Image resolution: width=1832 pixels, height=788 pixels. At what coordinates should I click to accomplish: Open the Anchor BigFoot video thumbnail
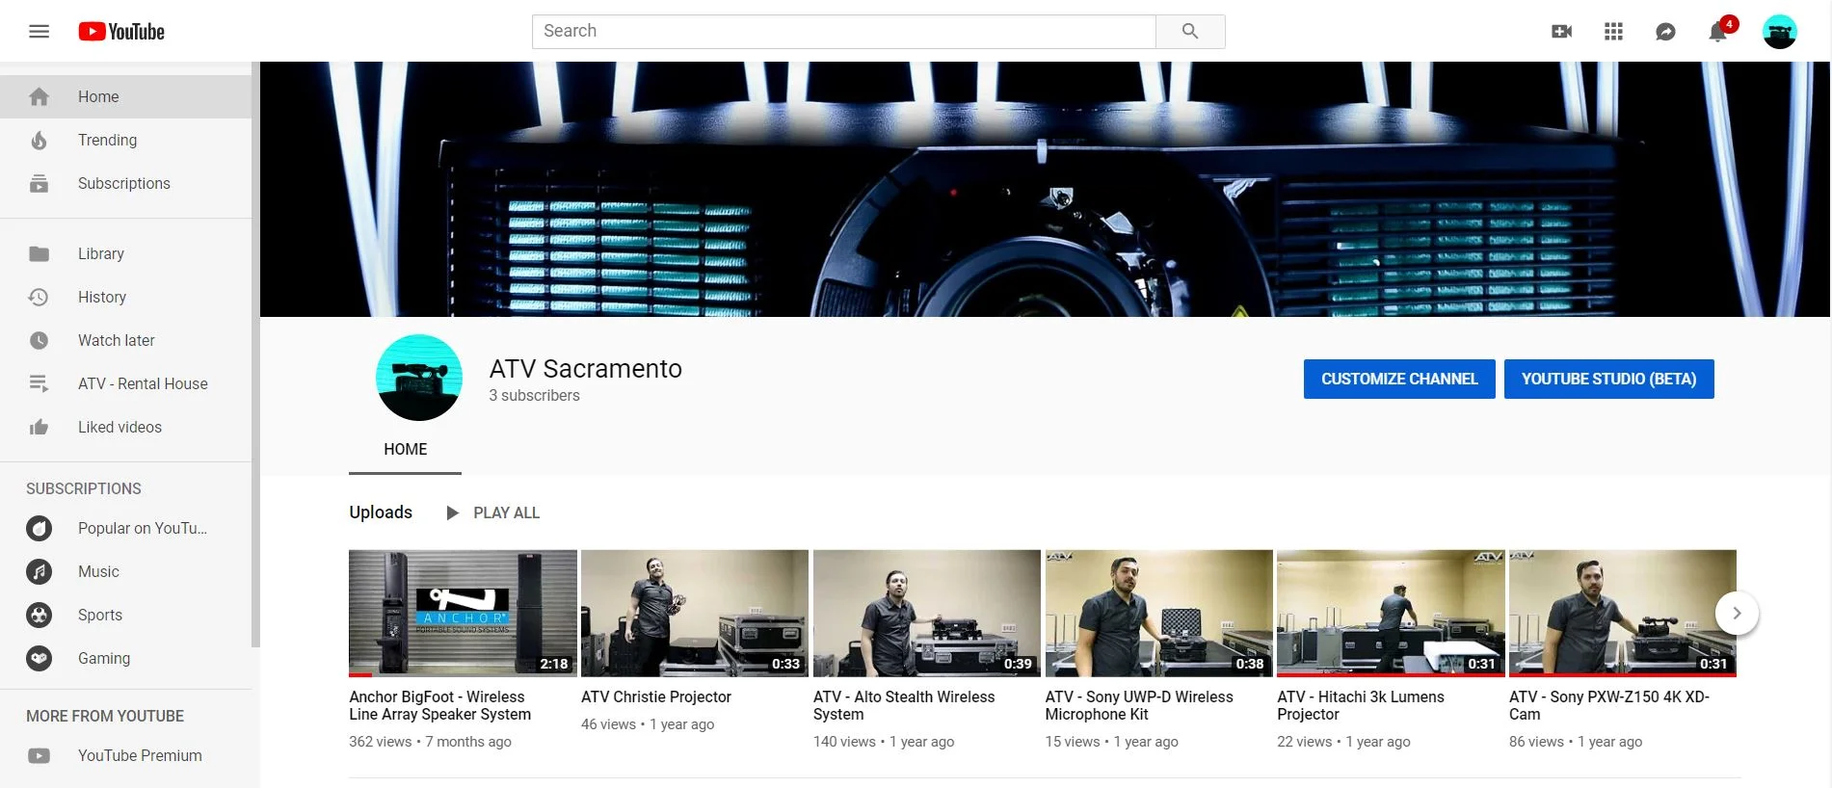pos(463,614)
